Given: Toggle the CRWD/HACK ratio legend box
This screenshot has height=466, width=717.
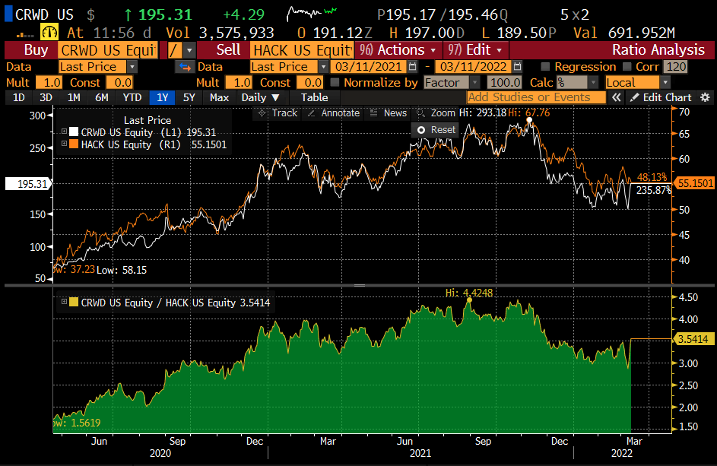Looking at the screenshot, I should point(65,302).
